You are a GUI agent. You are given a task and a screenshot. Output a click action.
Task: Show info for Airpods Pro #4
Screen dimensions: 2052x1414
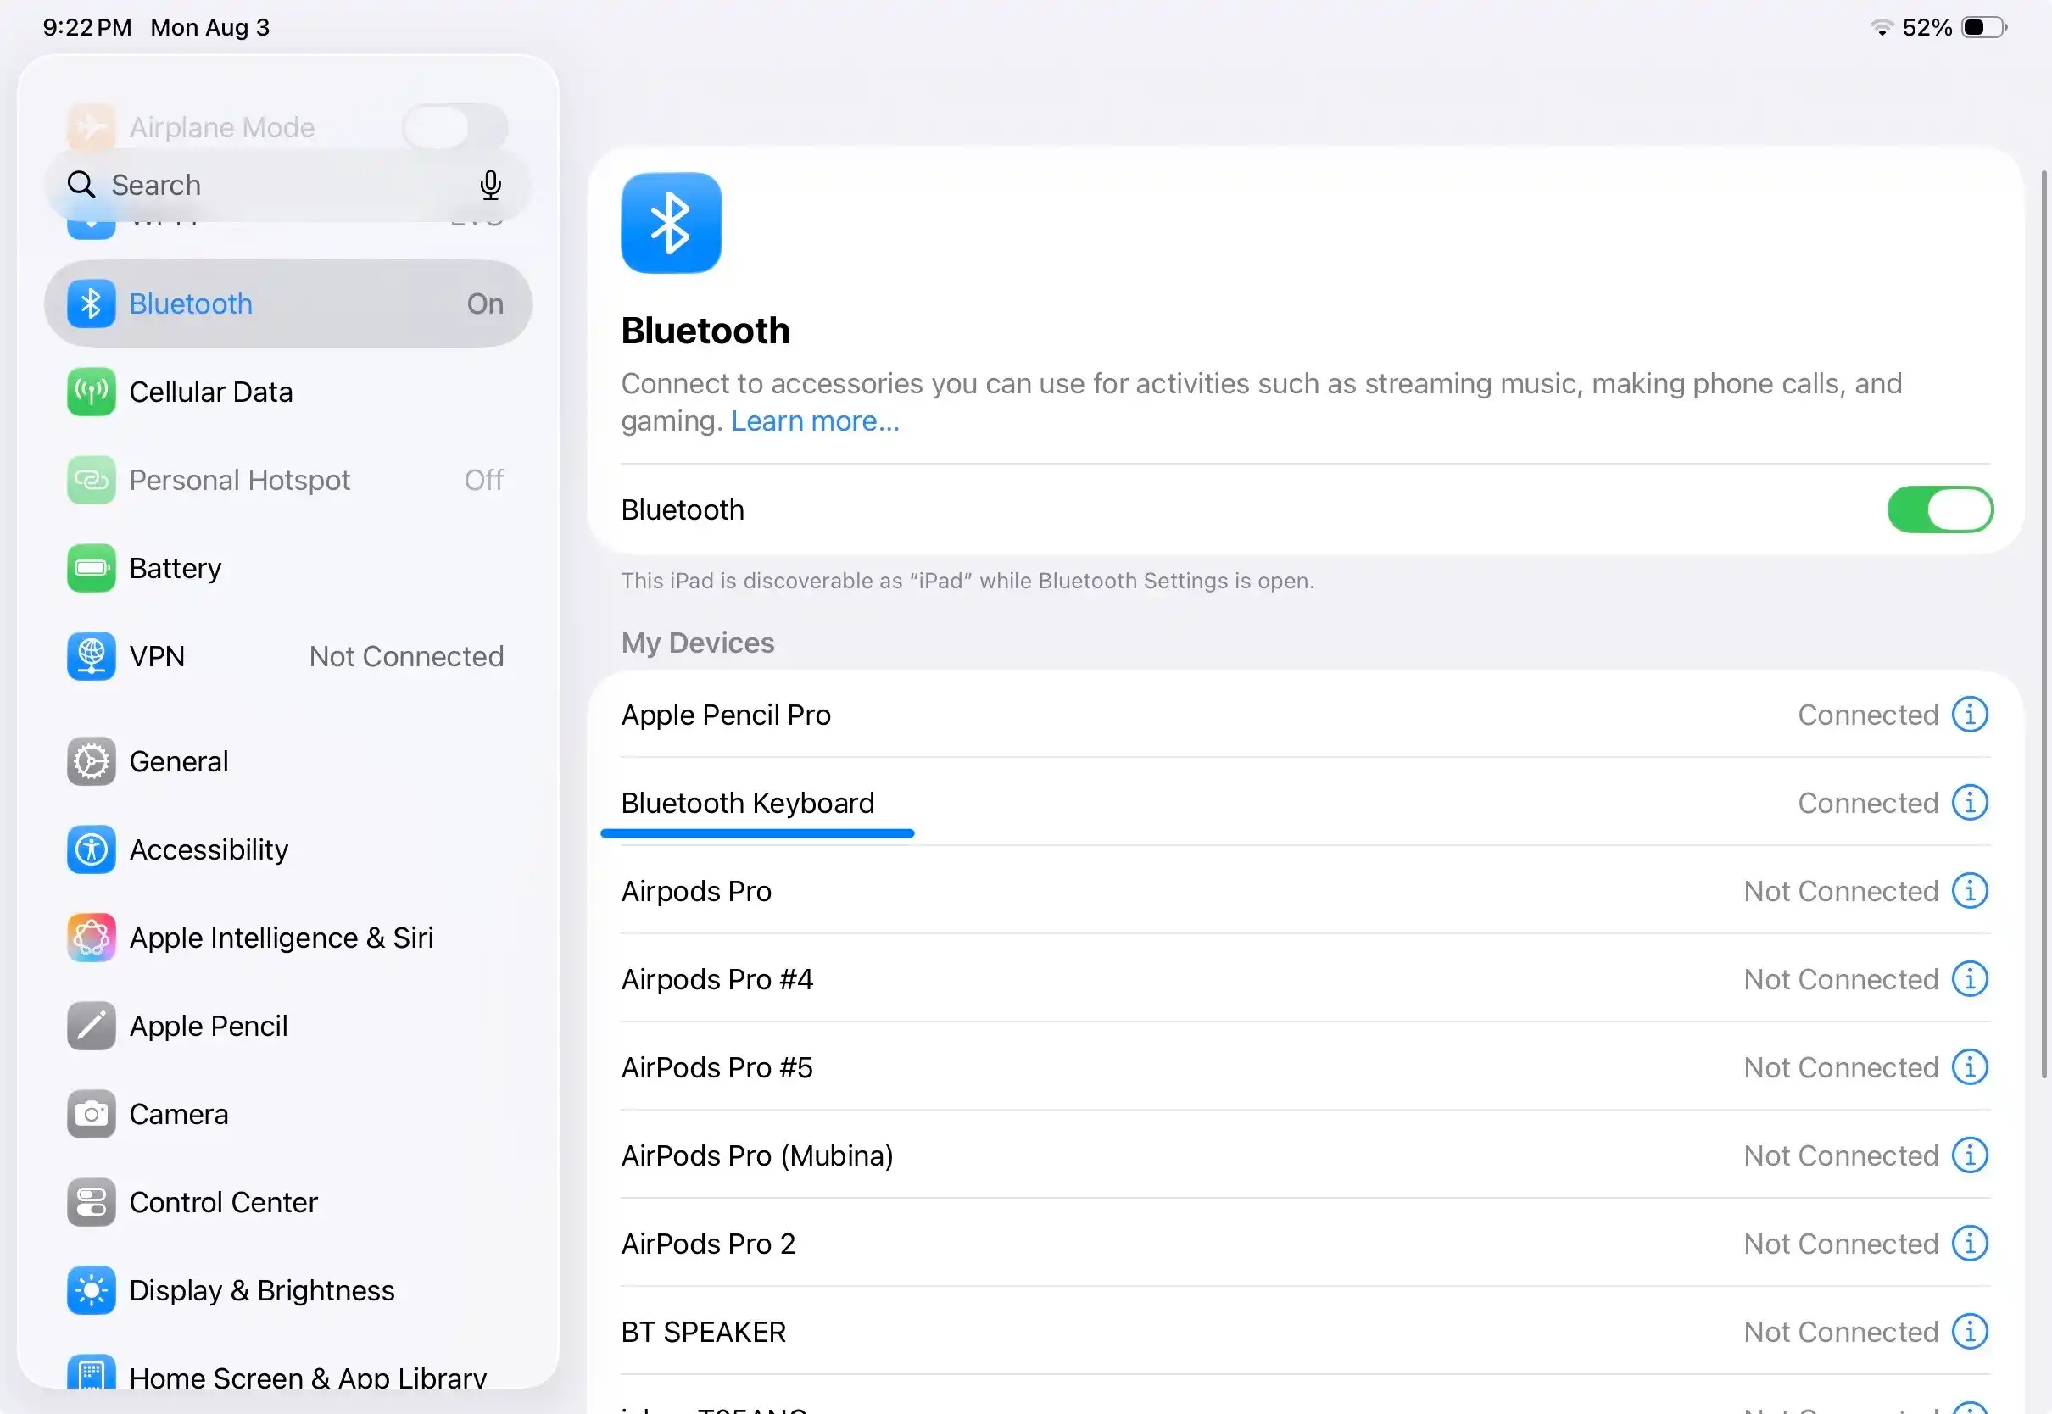point(1970,979)
